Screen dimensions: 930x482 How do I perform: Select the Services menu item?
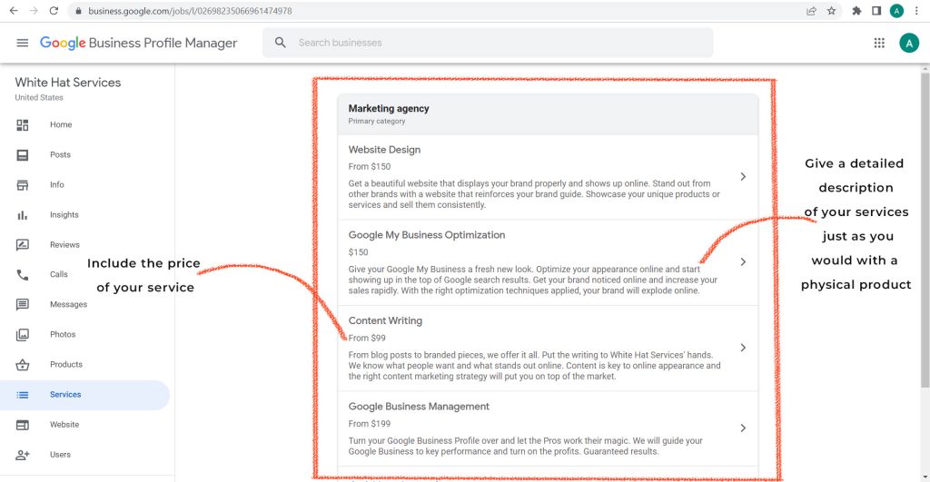point(84,395)
